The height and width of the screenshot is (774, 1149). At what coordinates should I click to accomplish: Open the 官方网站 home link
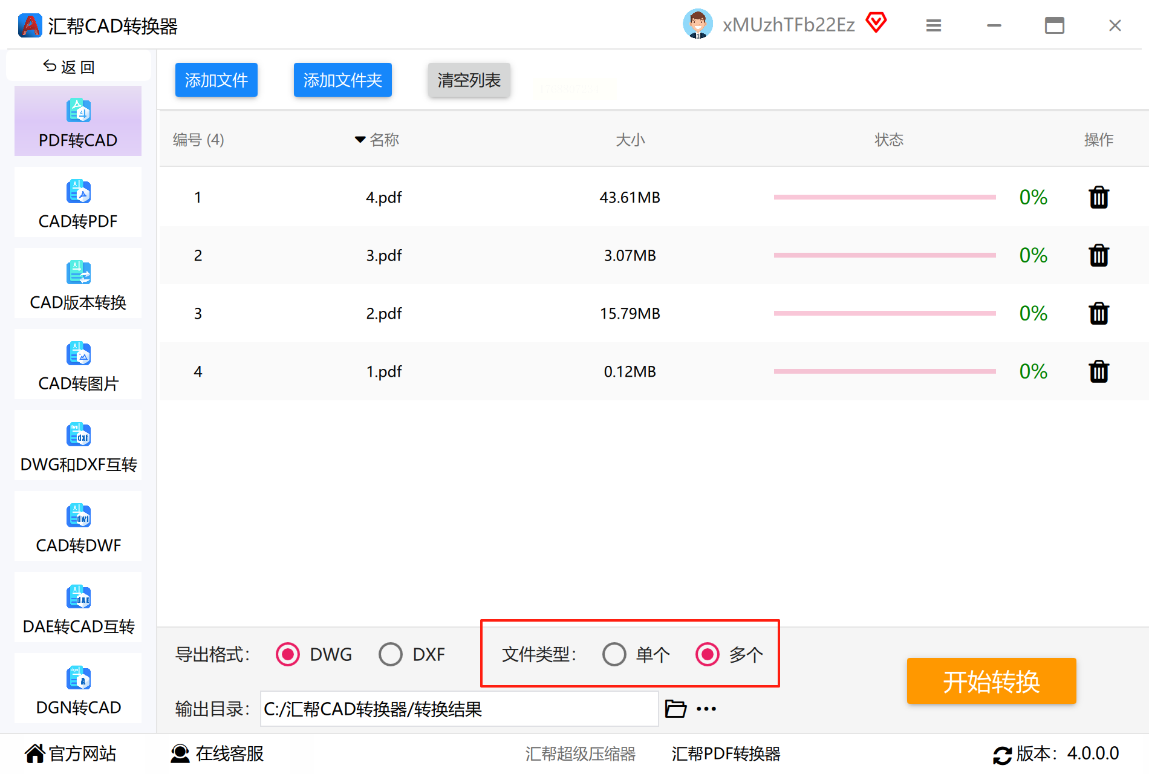pyautogui.click(x=70, y=753)
